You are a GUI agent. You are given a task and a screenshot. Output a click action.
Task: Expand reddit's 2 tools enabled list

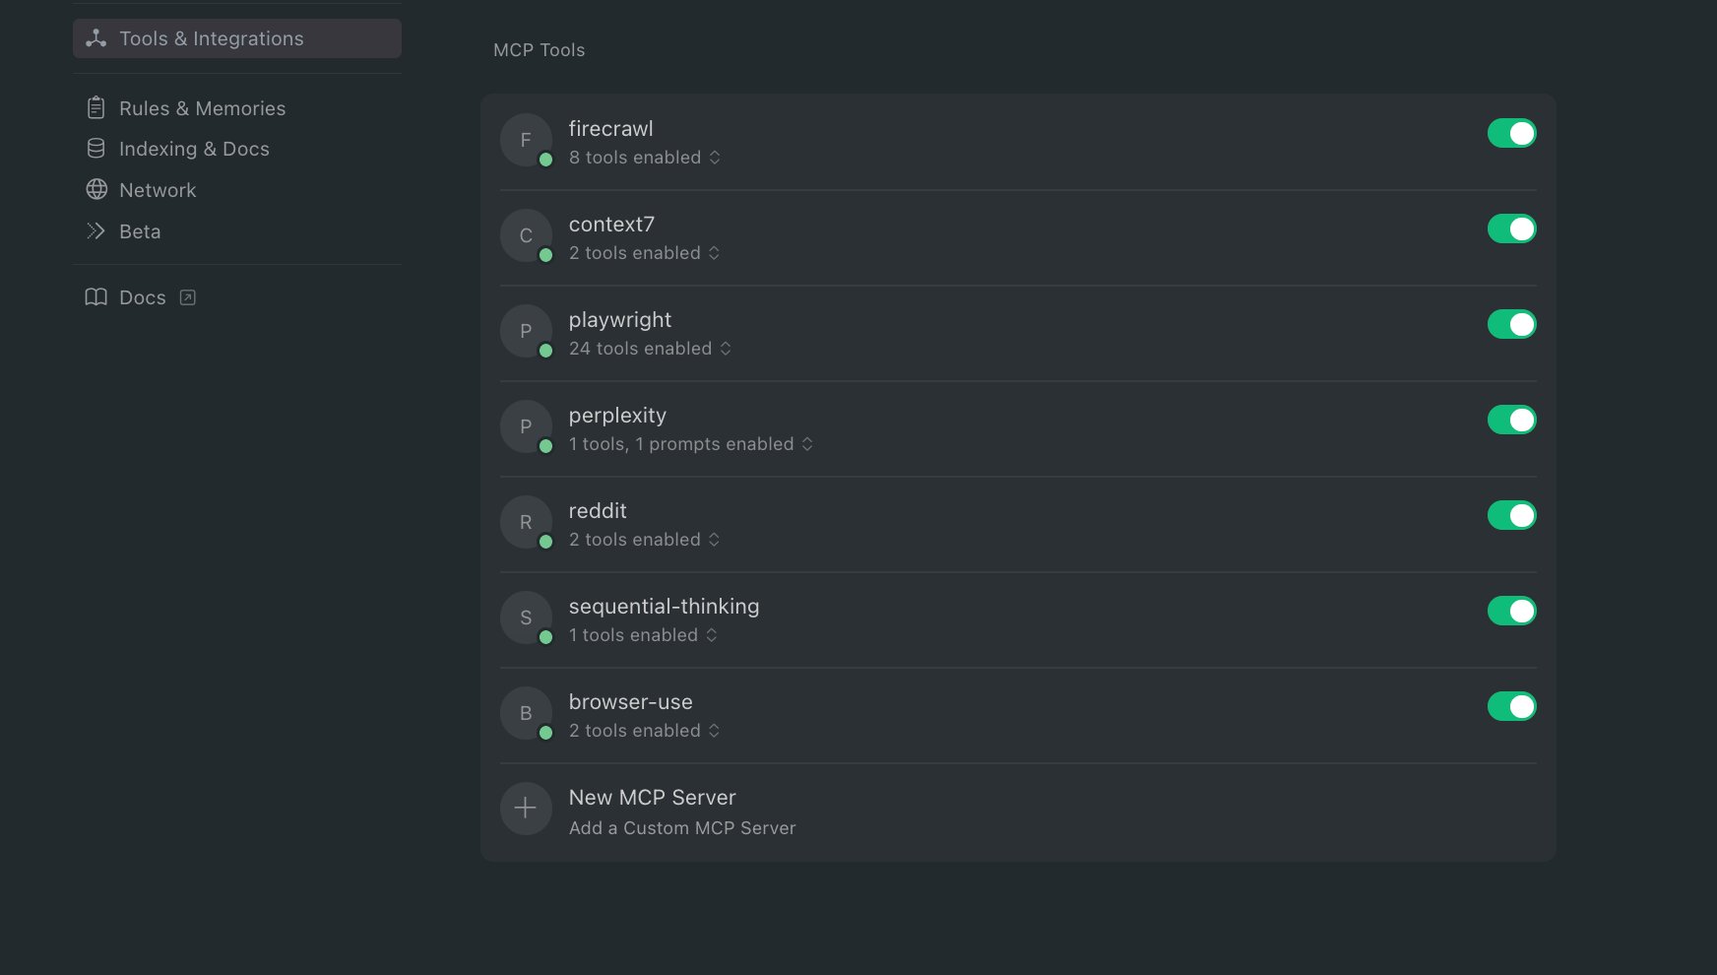pyautogui.click(x=645, y=540)
